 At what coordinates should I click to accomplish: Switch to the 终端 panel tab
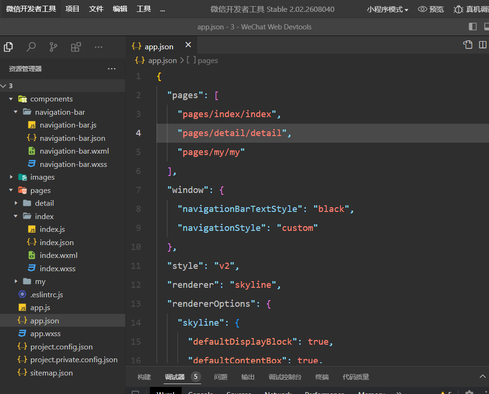[322, 377]
